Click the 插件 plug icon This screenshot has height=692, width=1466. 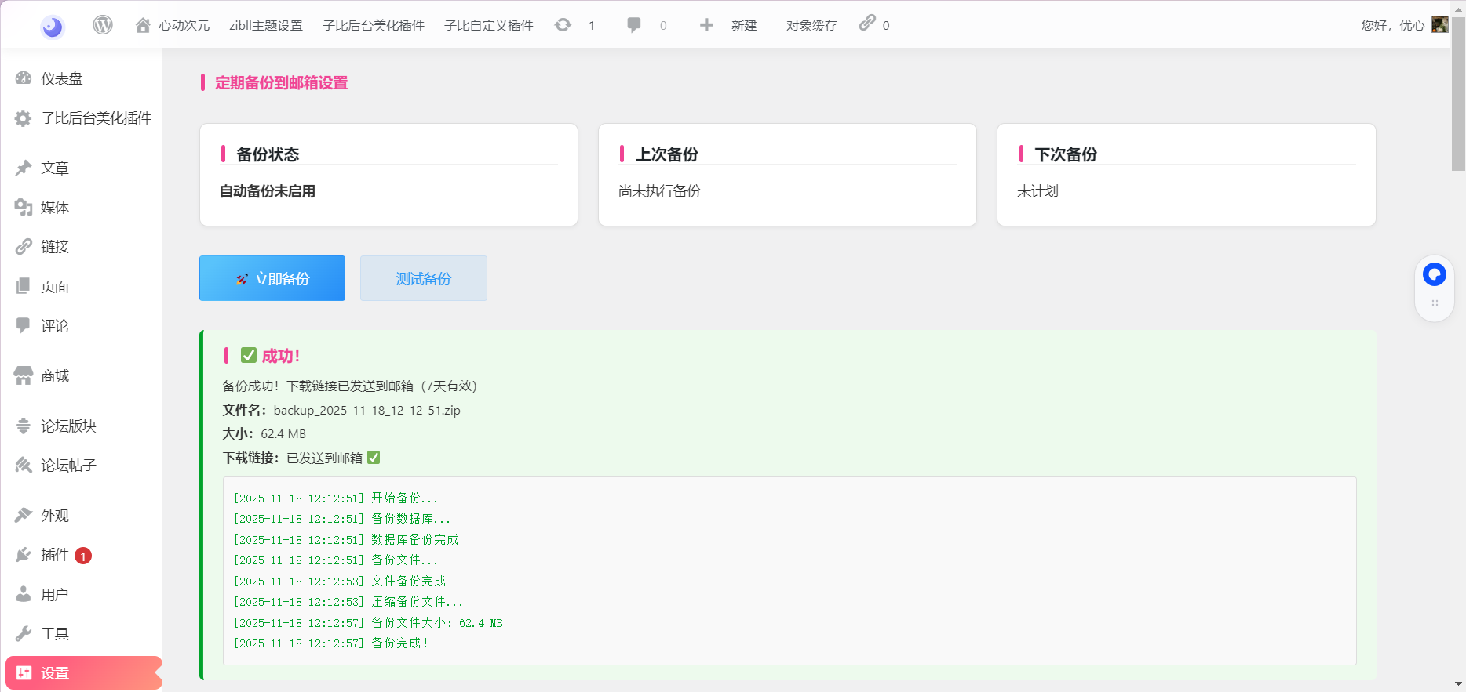[24, 555]
